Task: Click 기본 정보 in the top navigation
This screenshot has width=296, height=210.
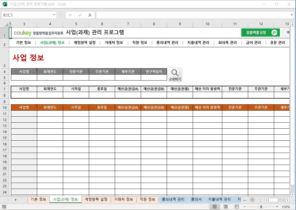Action: (x=24, y=43)
